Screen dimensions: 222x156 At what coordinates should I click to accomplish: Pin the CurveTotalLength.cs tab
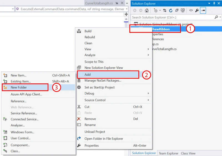pos(117,3)
